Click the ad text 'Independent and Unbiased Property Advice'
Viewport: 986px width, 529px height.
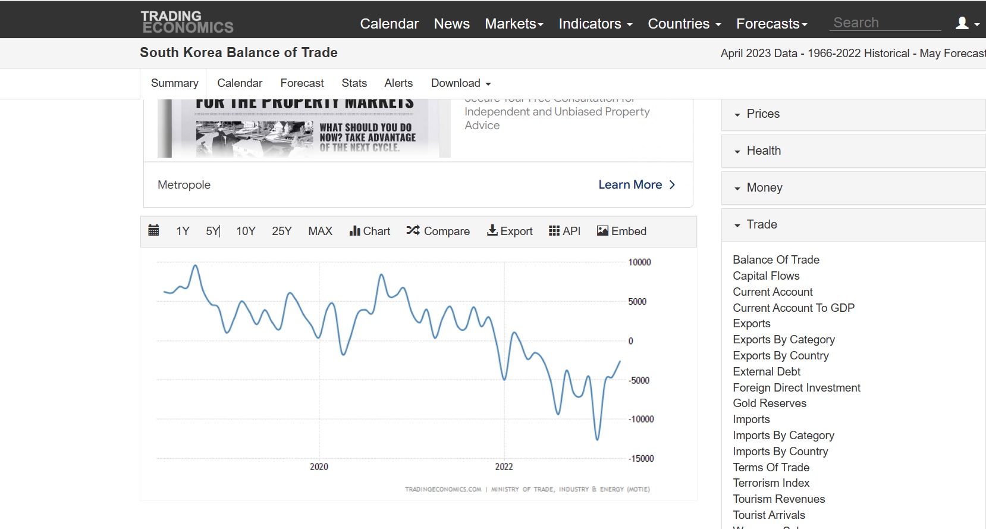(x=557, y=118)
